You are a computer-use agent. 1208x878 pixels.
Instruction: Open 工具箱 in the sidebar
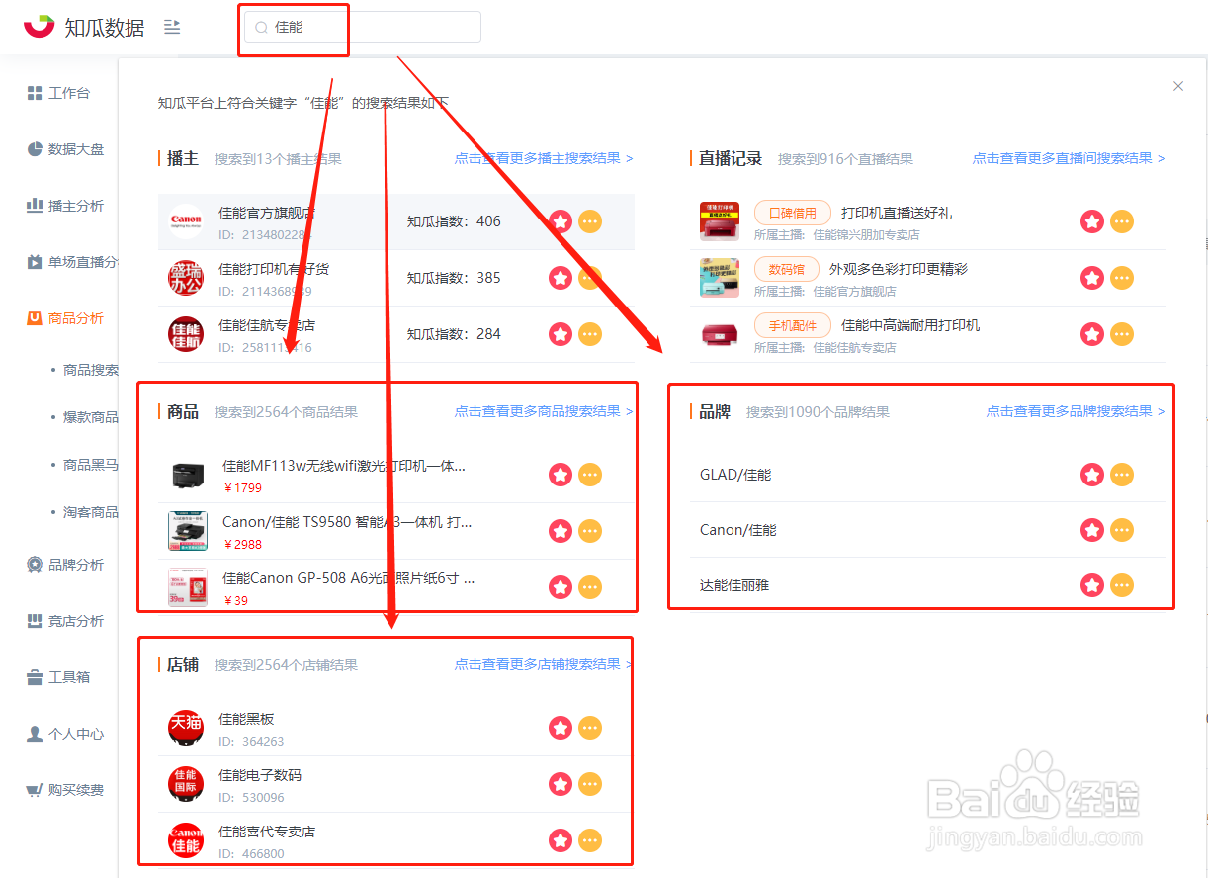tap(58, 677)
